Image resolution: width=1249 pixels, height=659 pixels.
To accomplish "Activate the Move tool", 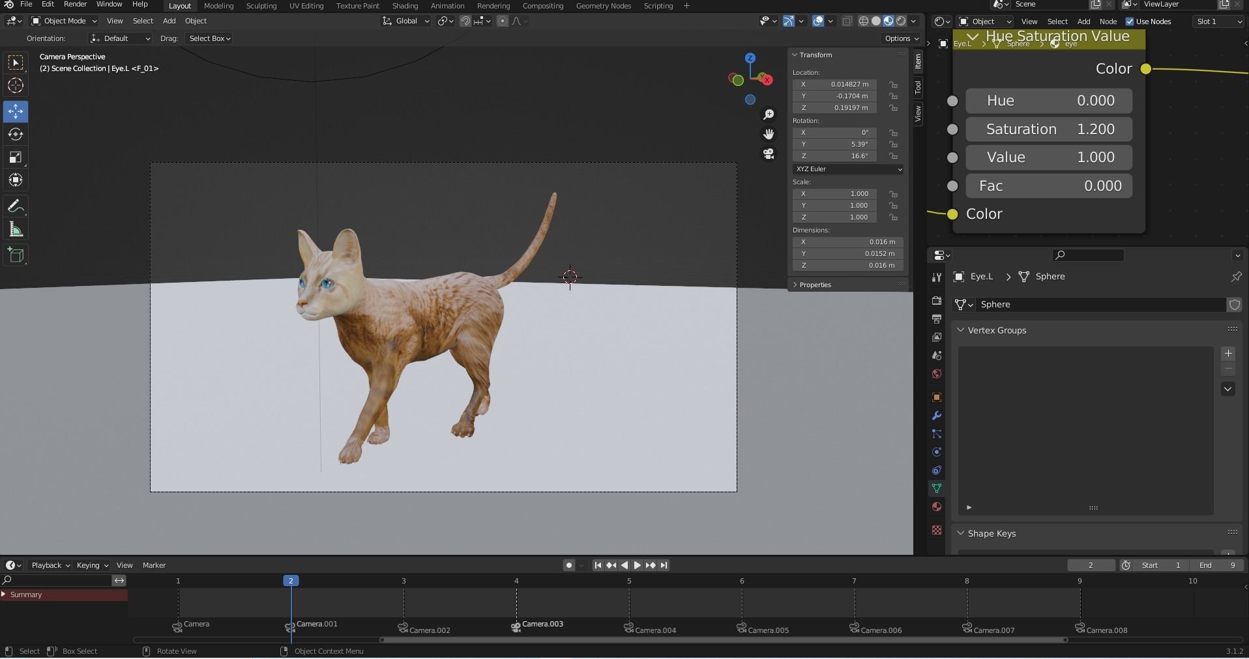I will click(x=16, y=111).
